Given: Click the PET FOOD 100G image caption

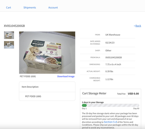Looking at the screenshot, I should pyautogui.click(x=28, y=76).
